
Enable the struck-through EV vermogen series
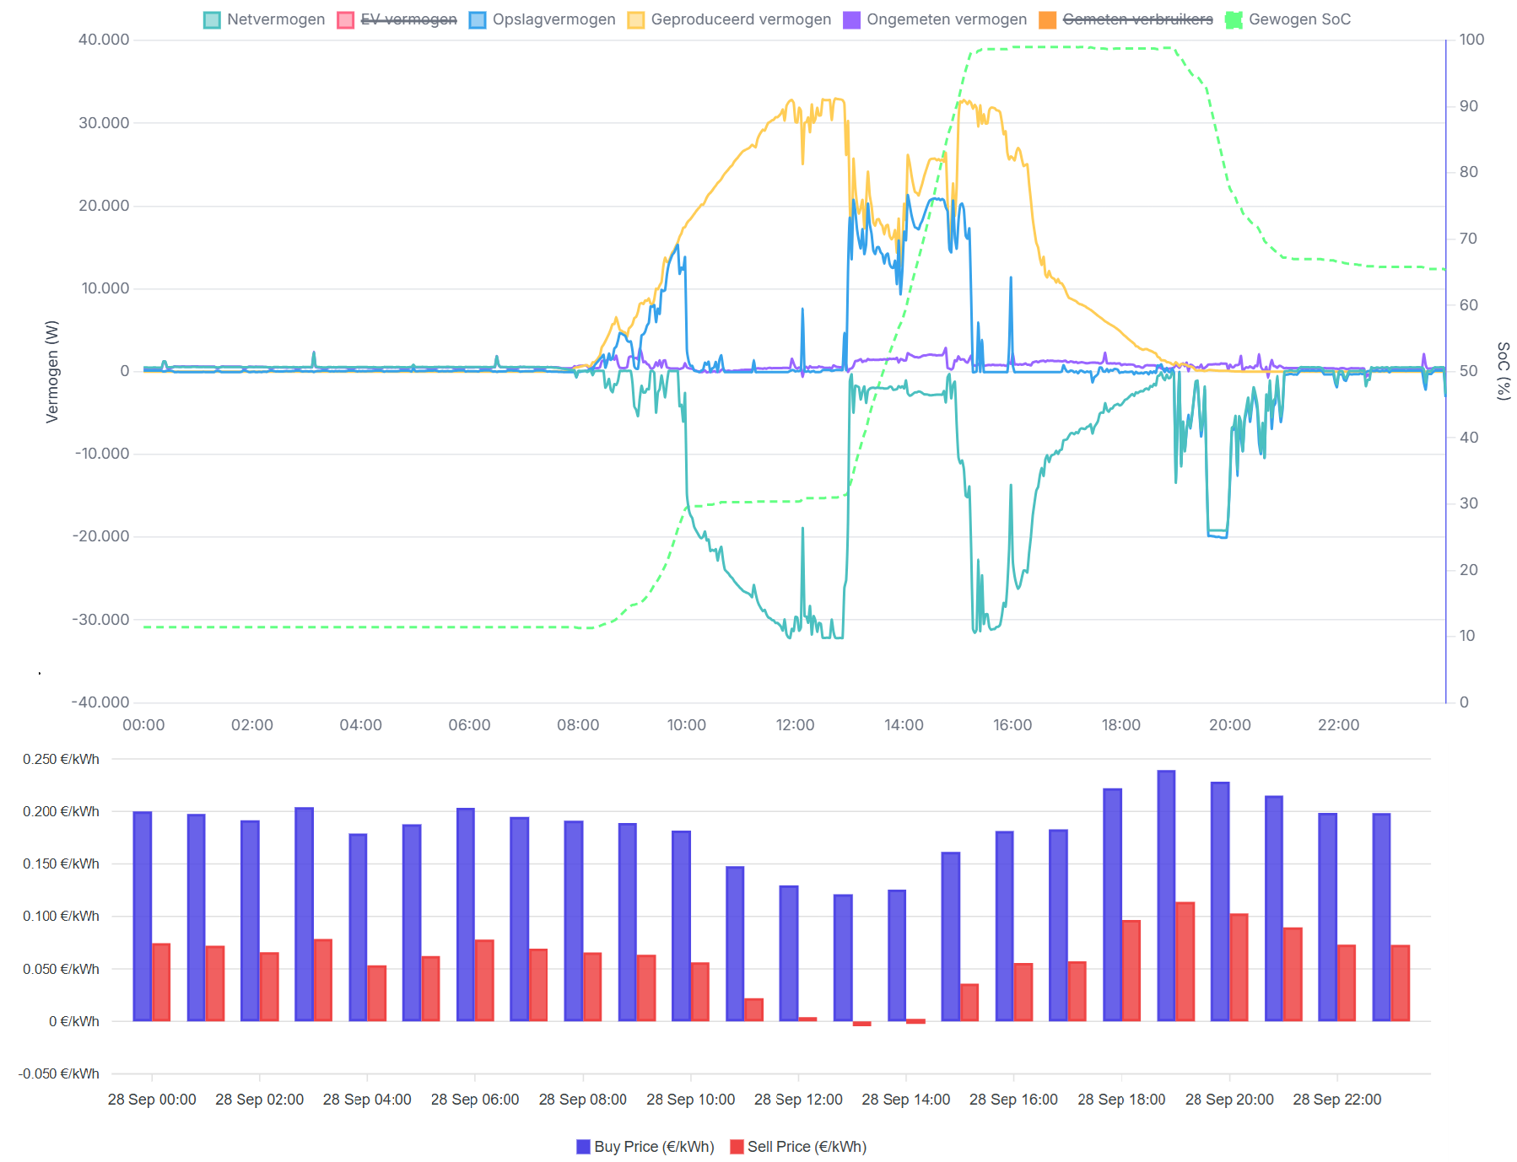pyautogui.click(x=397, y=19)
